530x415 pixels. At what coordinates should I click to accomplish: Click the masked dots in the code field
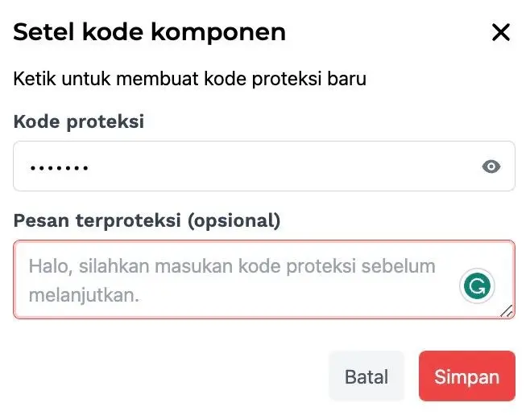tap(58, 167)
